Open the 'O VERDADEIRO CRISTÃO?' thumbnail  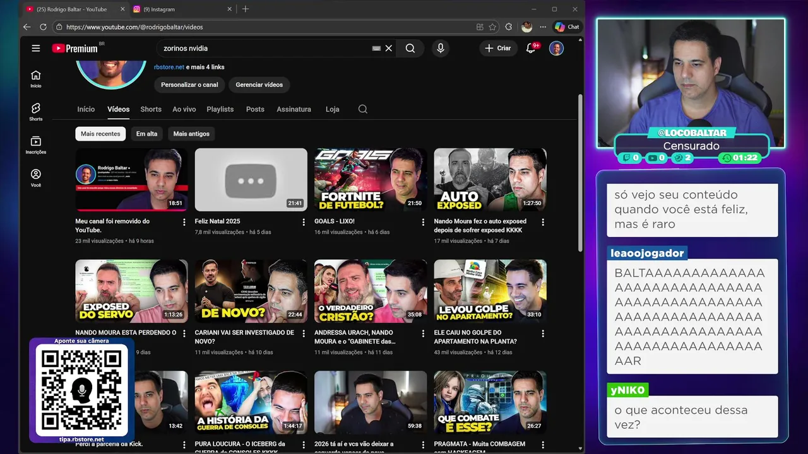coord(371,291)
